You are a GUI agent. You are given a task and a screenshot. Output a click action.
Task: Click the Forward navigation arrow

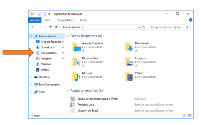click(x=40, y=27)
